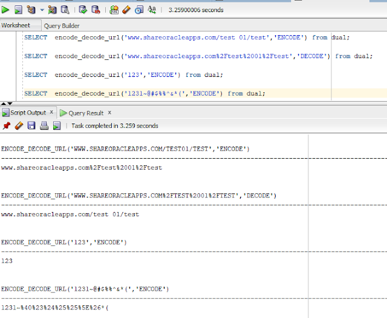The width and height of the screenshot is (387, 318).
Task: Run the statement with the green play icon
Action: 5,10
